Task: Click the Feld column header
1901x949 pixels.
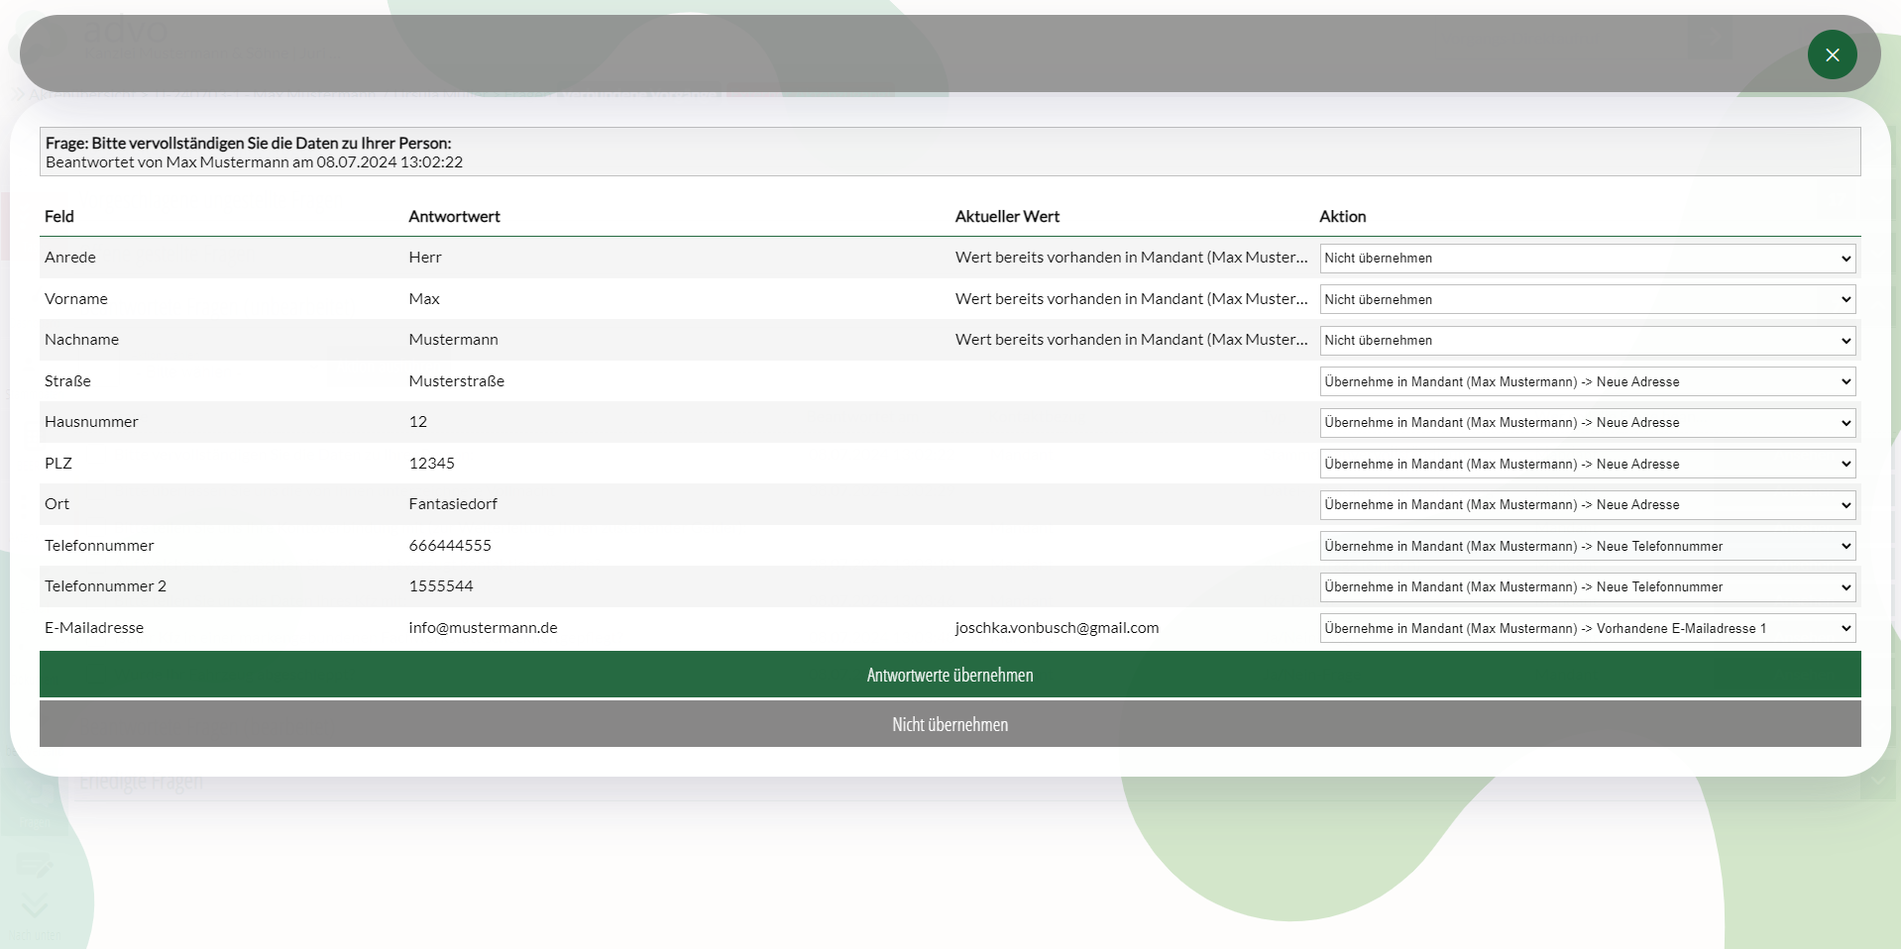Action: pyautogui.click(x=59, y=216)
